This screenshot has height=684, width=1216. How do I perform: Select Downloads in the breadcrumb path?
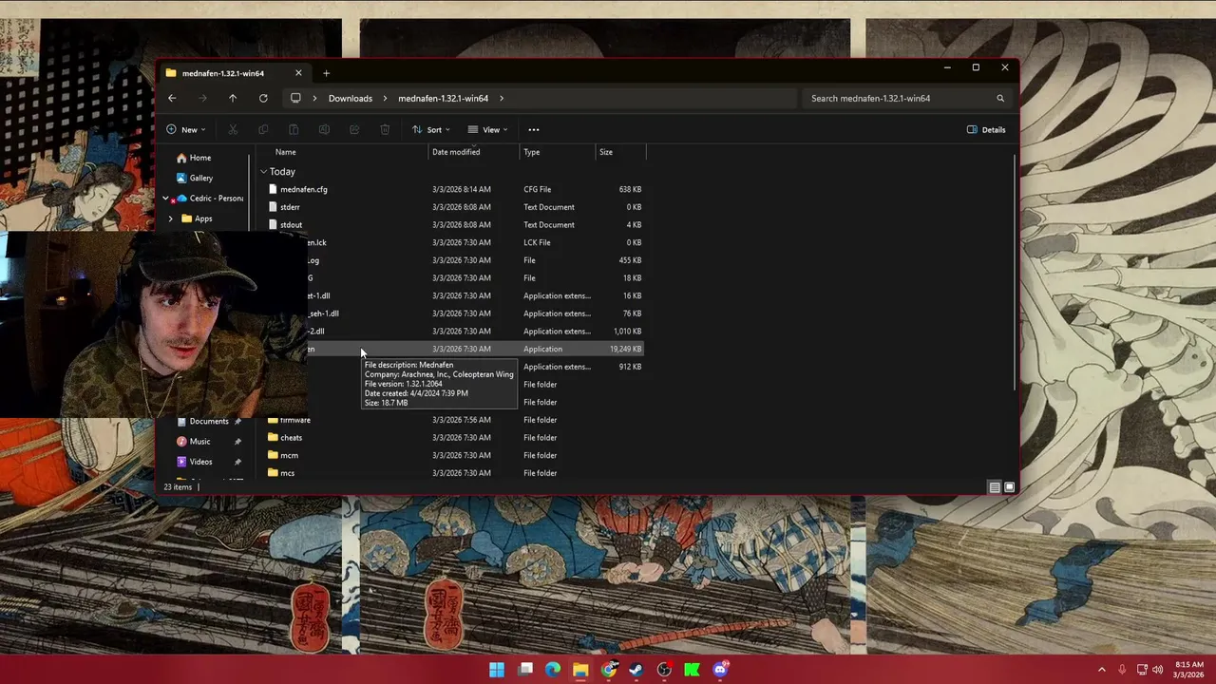[351, 98]
